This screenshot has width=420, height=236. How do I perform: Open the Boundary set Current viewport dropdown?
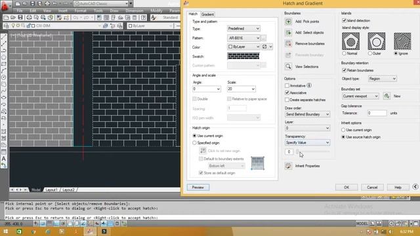pyautogui.click(x=360, y=96)
